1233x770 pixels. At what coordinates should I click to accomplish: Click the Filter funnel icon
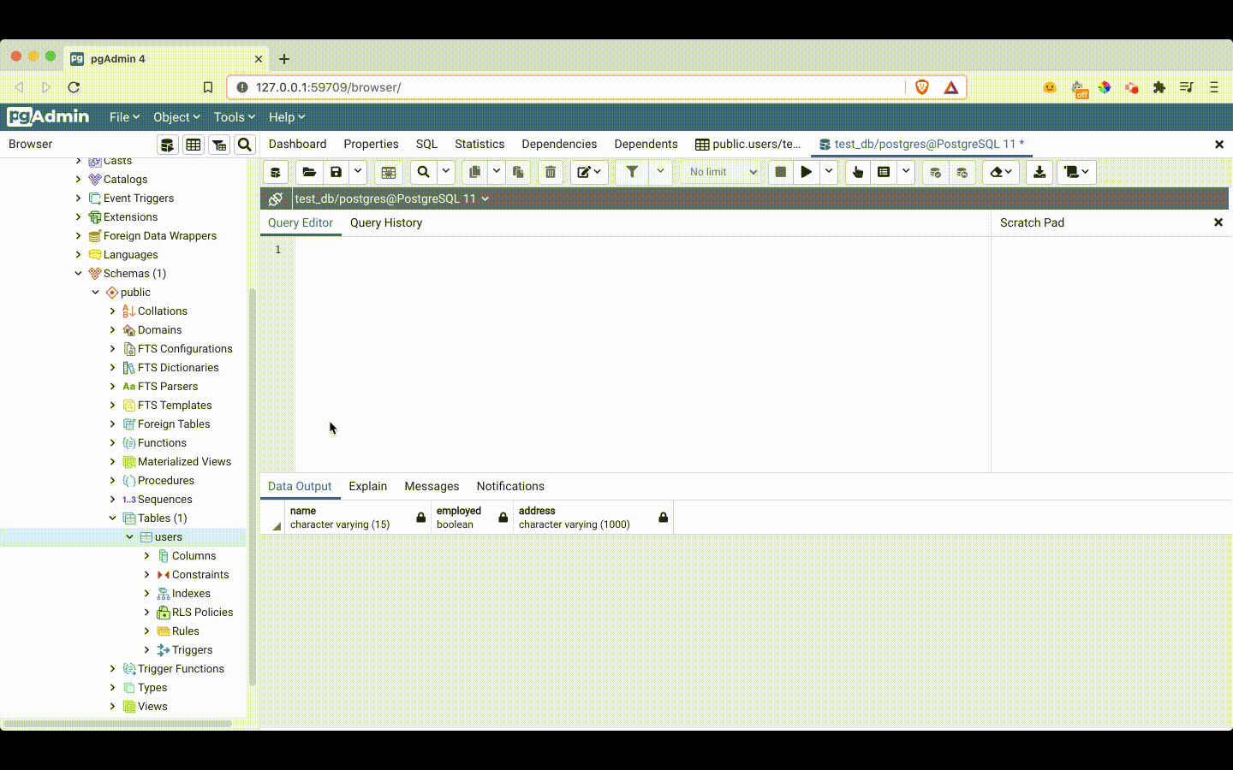[632, 172]
